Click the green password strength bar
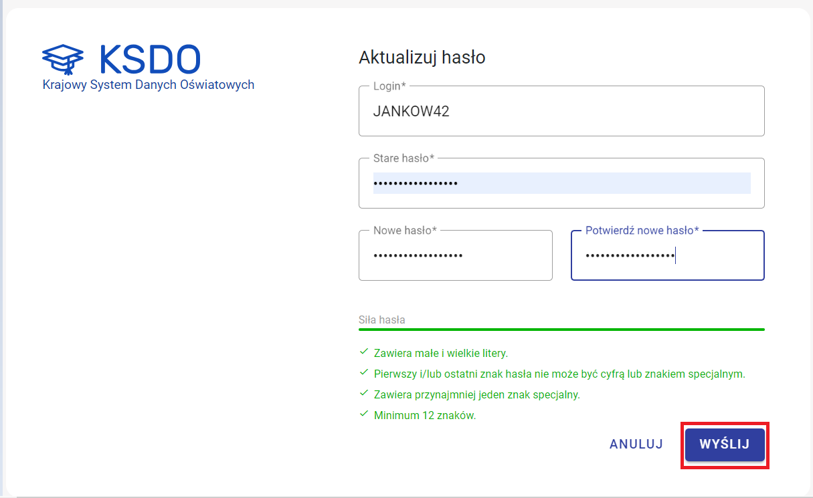Screen dimensions: 813x498 click(561, 330)
